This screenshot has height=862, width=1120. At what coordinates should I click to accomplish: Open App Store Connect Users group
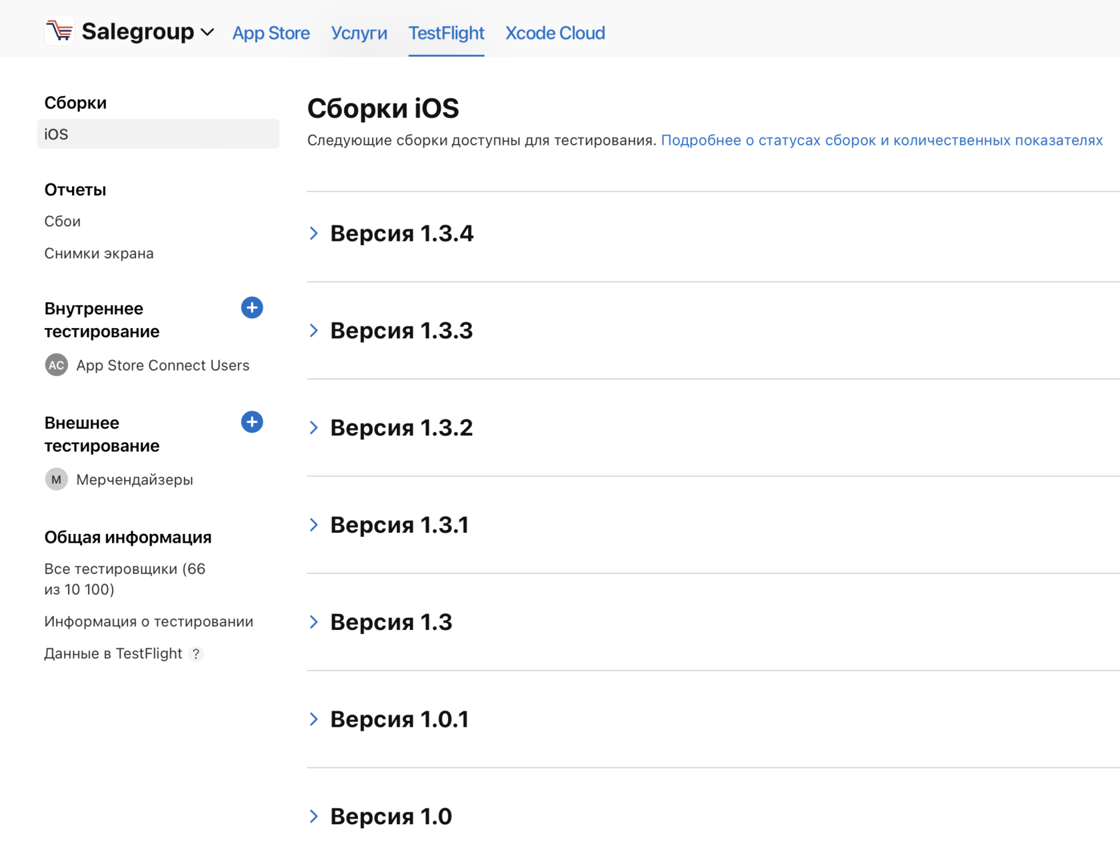(x=163, y=365)
